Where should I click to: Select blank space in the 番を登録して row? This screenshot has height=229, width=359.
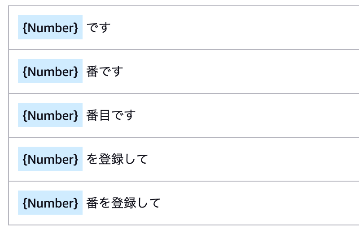(x=260, y=203)
